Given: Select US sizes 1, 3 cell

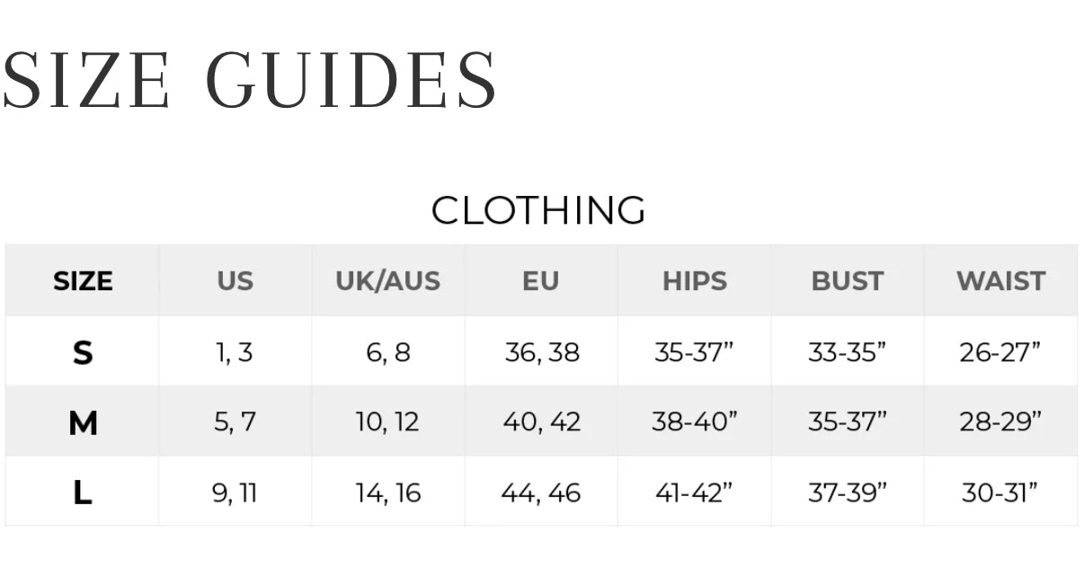Looking at the screenshot, I should (235, 352).
